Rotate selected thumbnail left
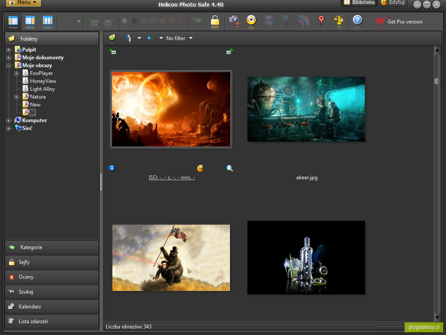 point(113,51)
